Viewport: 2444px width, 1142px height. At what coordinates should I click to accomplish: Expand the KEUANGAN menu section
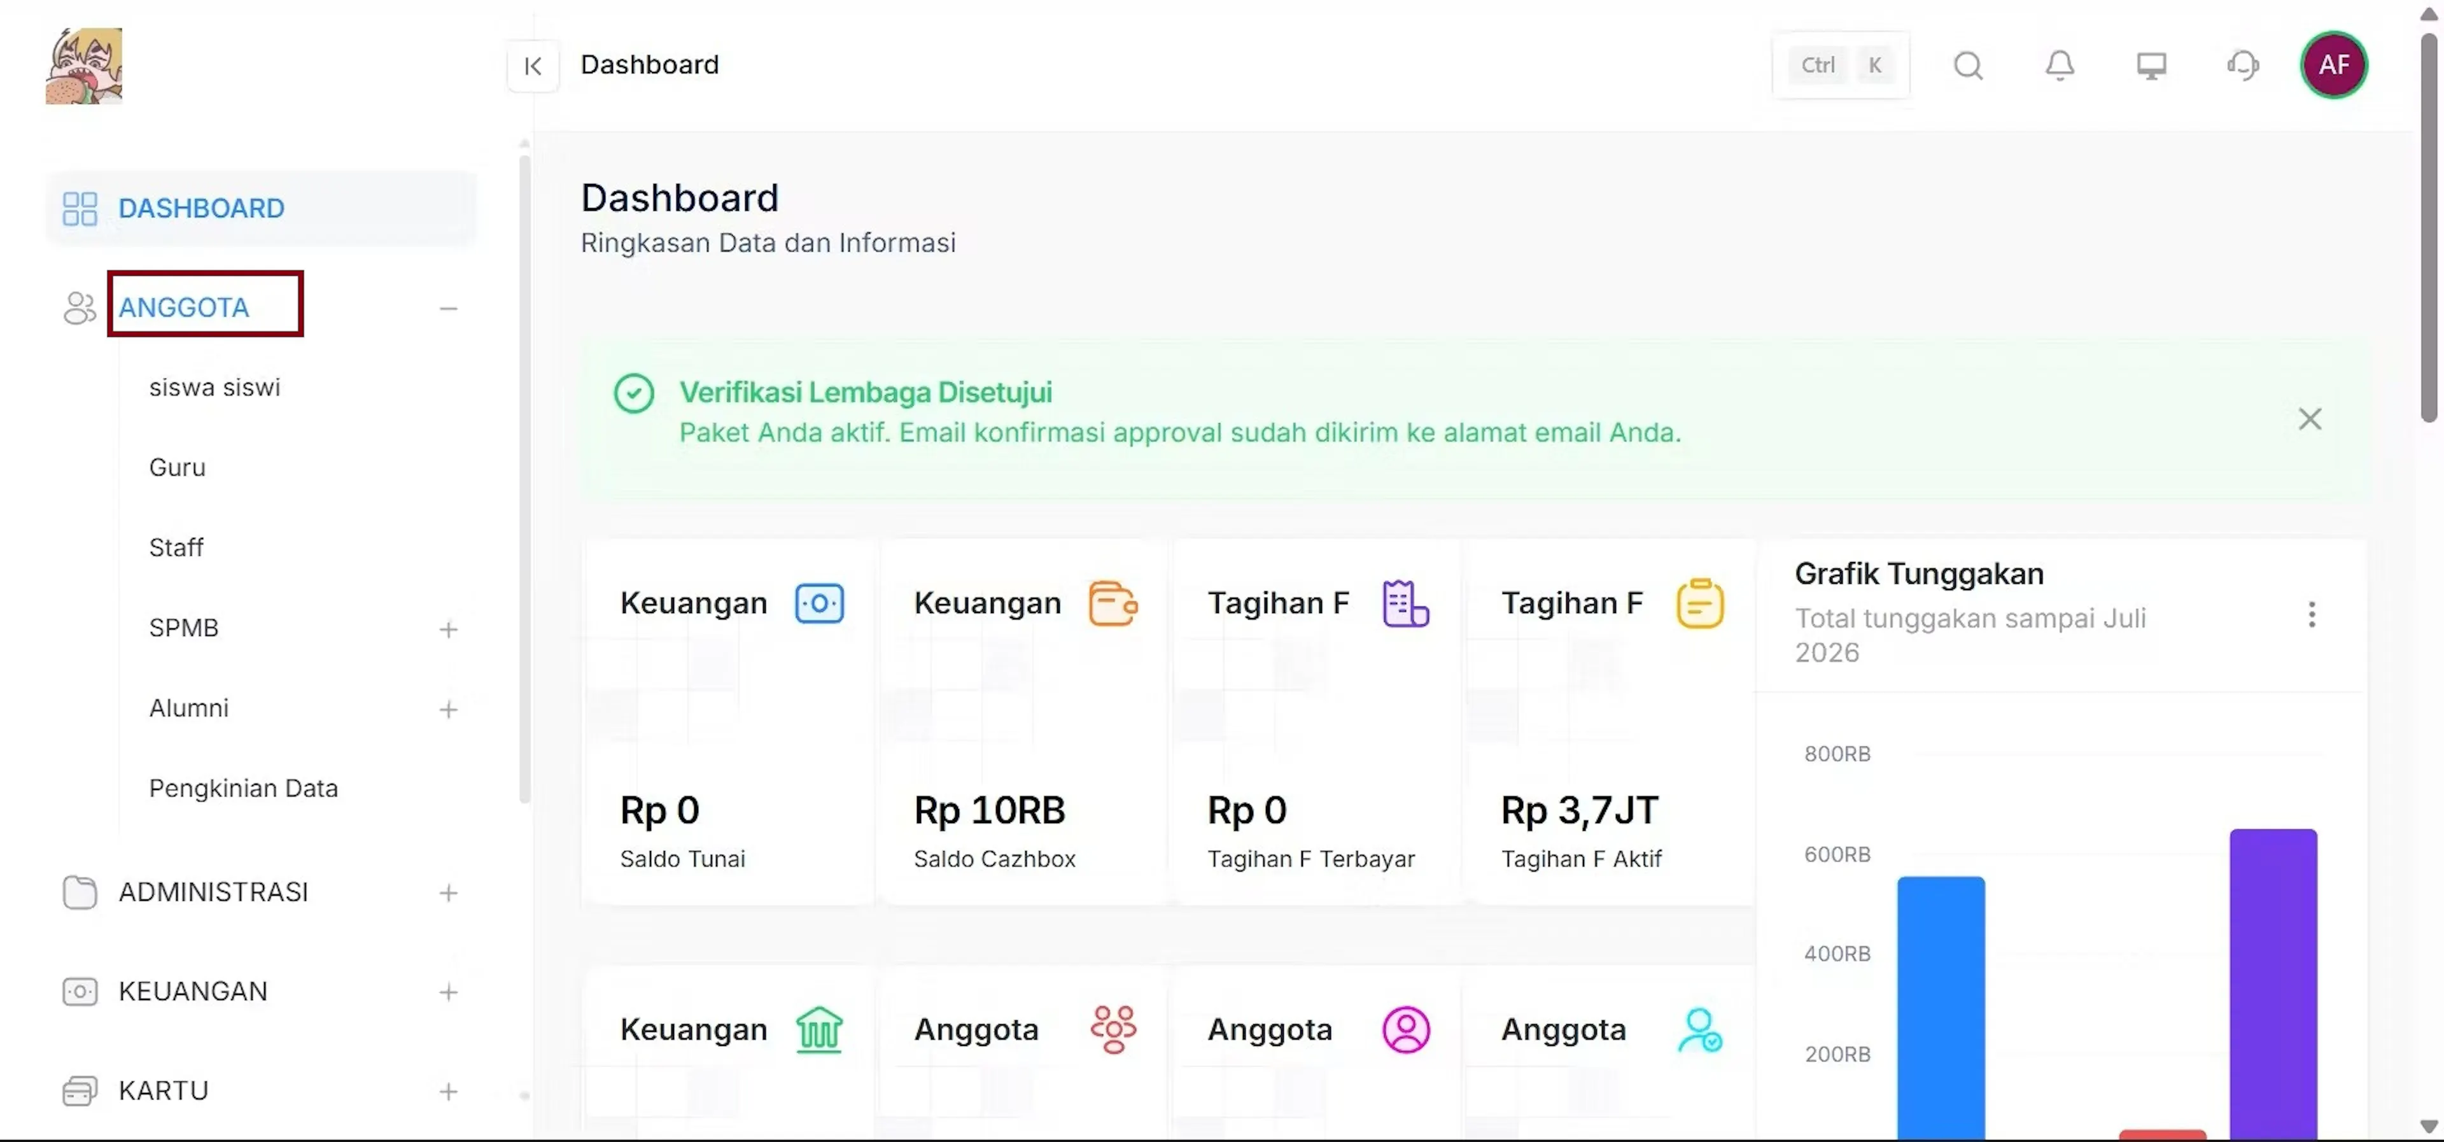pos(449,992)
